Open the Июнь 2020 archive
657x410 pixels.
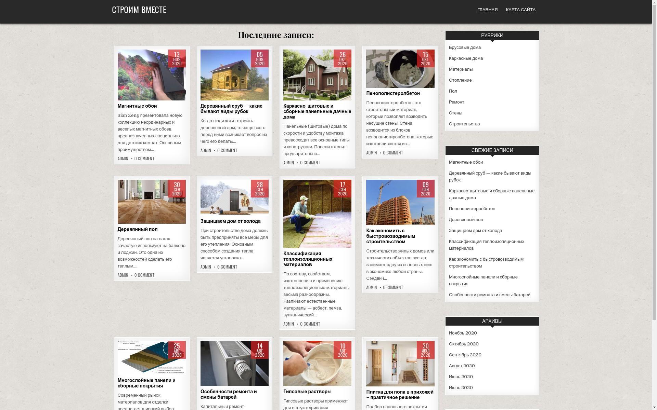(461, 388)
